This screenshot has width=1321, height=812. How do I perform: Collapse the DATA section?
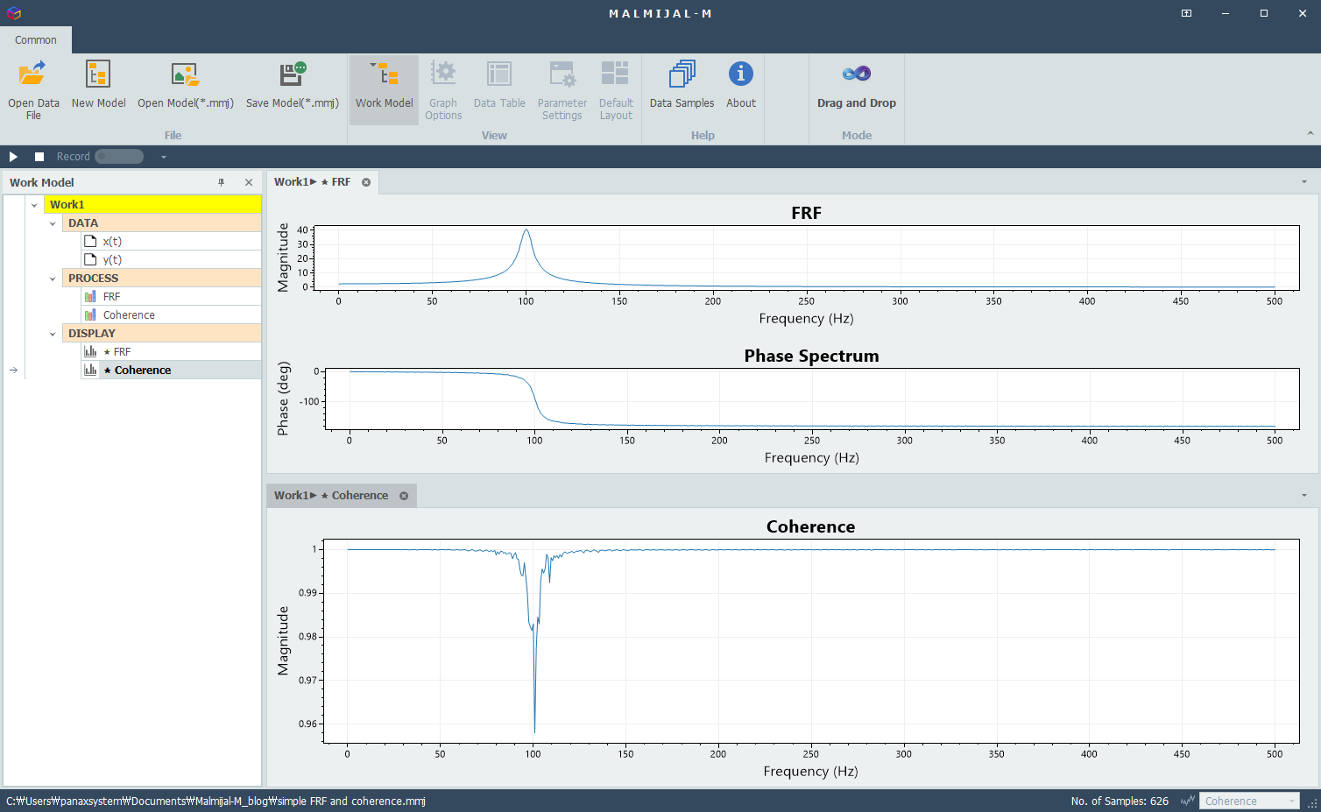click(53, 223)
